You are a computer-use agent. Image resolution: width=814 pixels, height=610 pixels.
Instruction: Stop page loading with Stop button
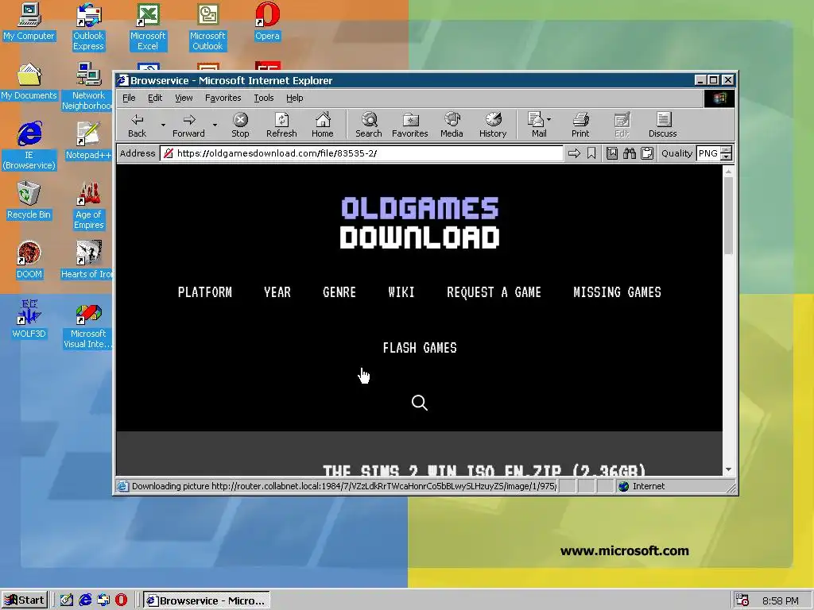point(240,125)
